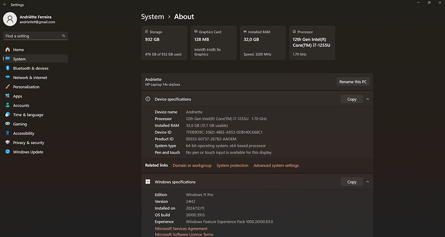Collapse the Device specifications section chevron
The image size is (445, 237).
click(368, 99)
